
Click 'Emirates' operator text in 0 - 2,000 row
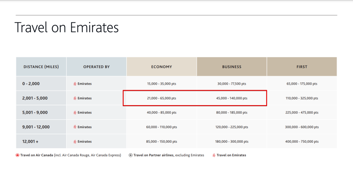pyautogui.click(x=85, y=84)
